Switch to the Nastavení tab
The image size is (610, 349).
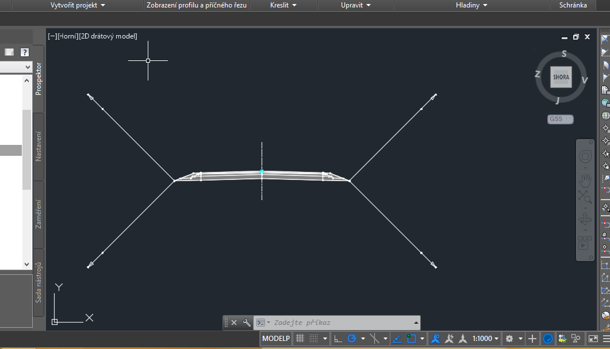pyautogui.click(x=39, y=147)
